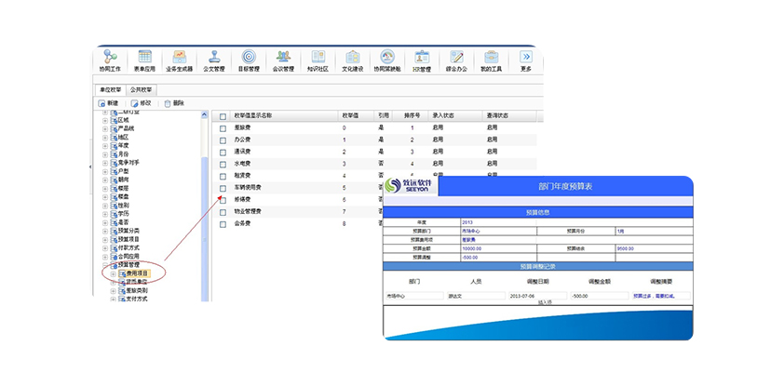Screen dimensions: 784x386
Task: Open the HR管理 badge icon
Action: (x=422, y=57)
